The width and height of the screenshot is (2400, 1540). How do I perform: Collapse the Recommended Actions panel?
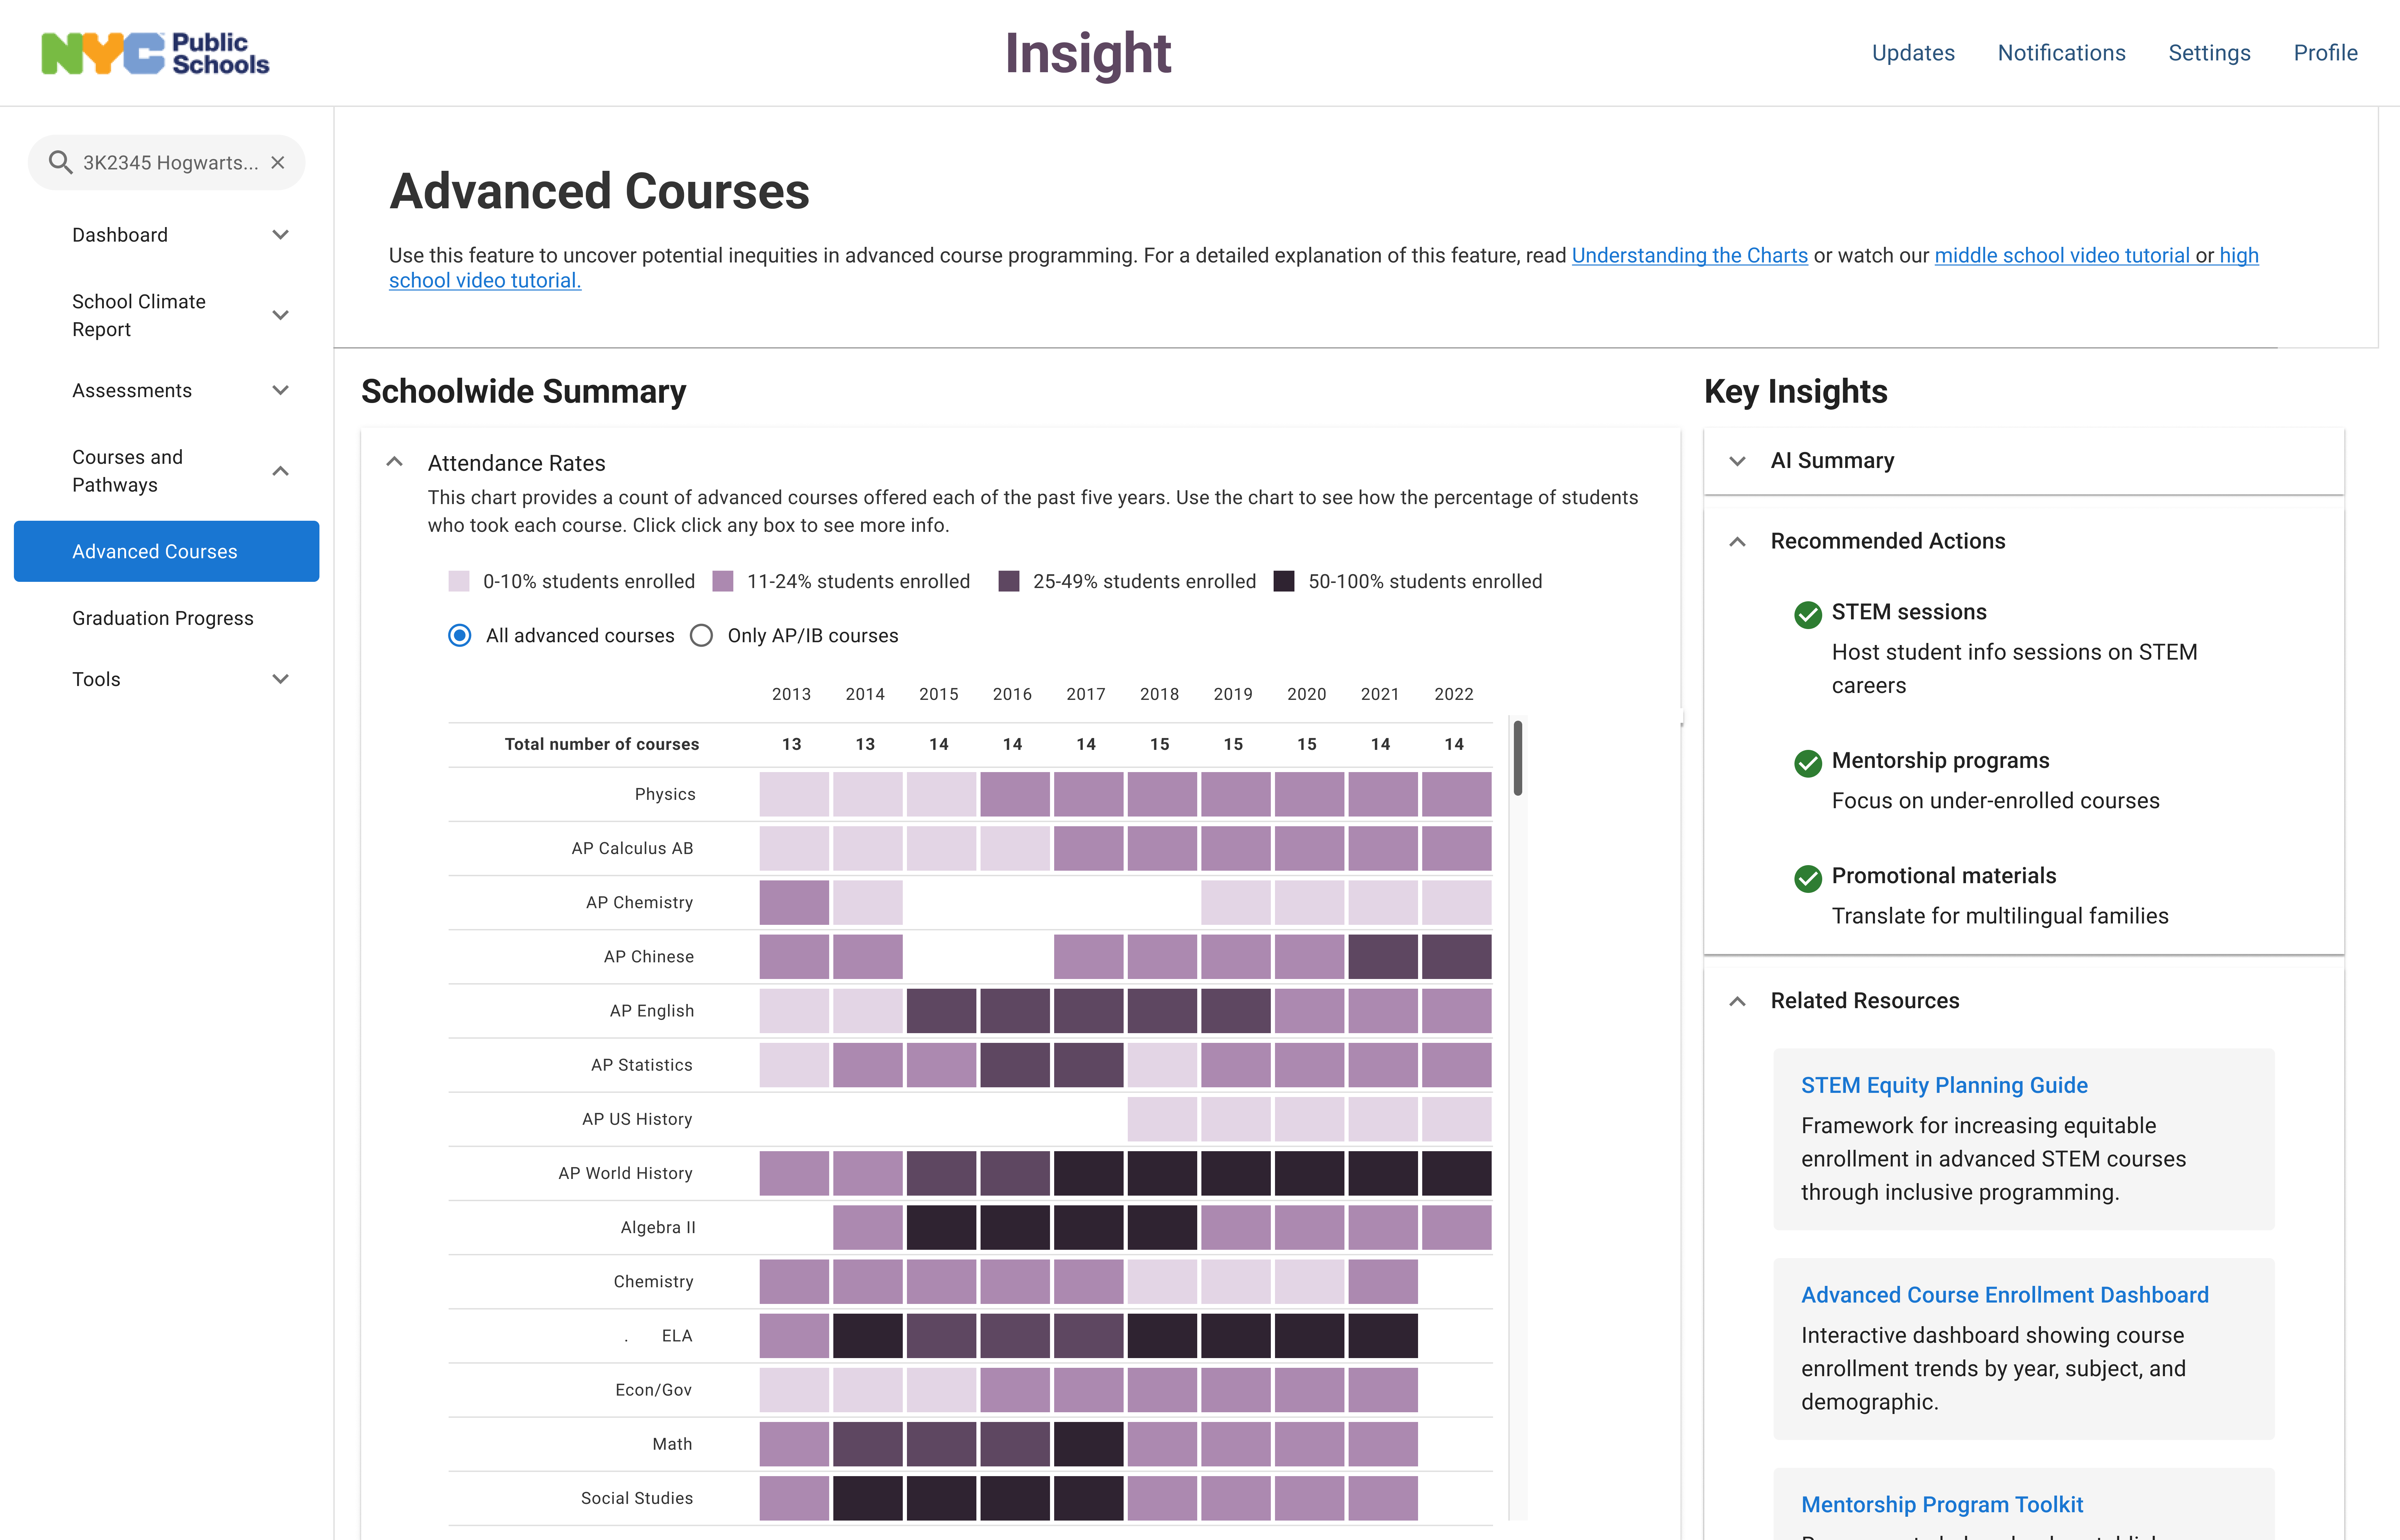(1738, 541)
